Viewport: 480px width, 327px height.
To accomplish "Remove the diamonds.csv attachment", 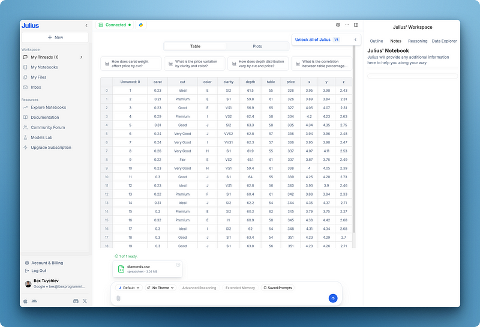I will [178, 265].
